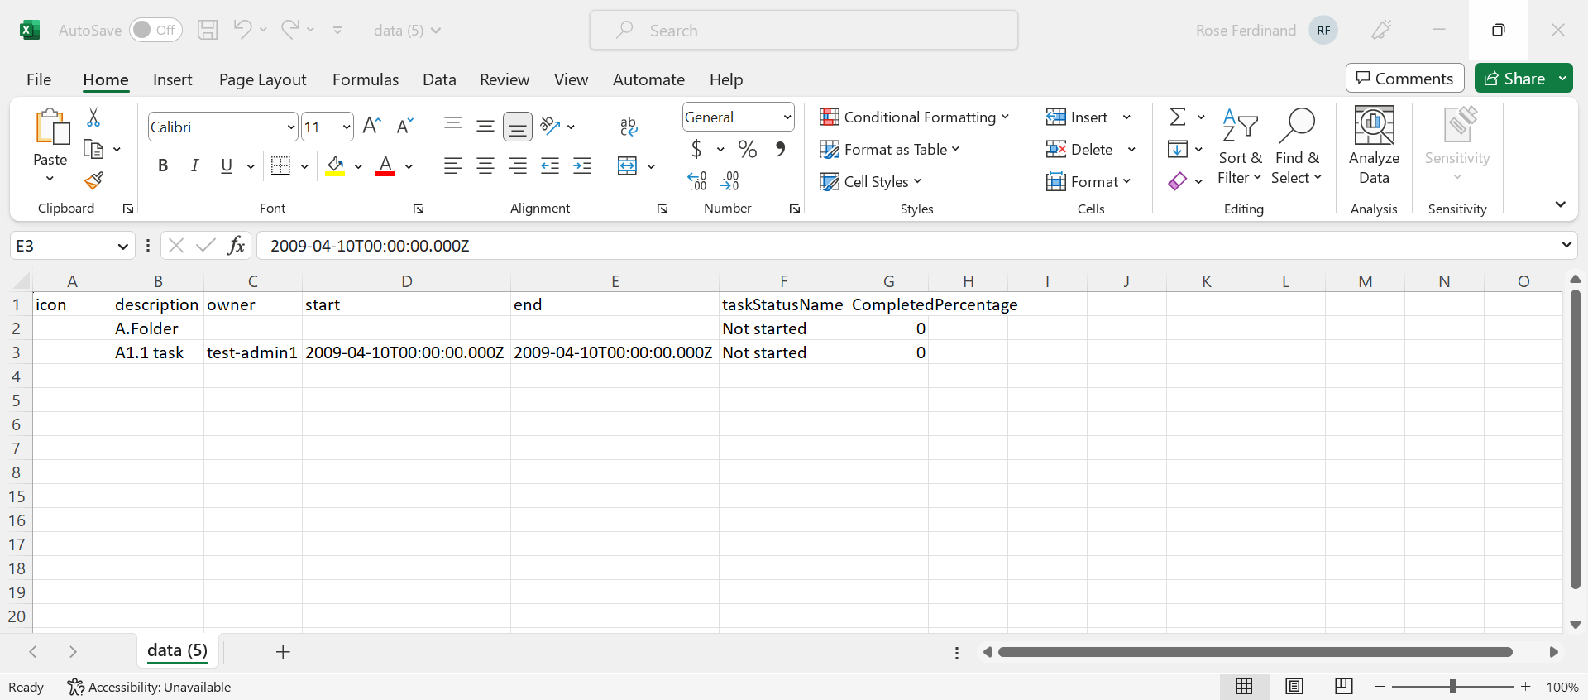Toggle Bold formatting
This screenshot has height=700, width=1588.
163,166
